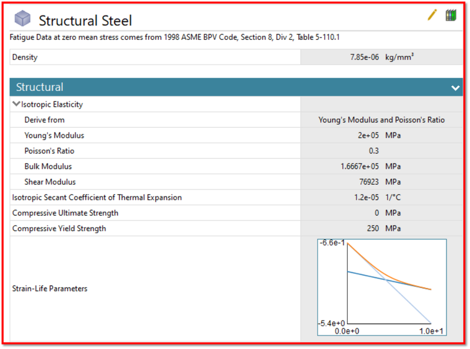The image size is (470, 349).
Task: Click the Fatigue Data description text
Action: pyautogui.click(x=174, y=37)
